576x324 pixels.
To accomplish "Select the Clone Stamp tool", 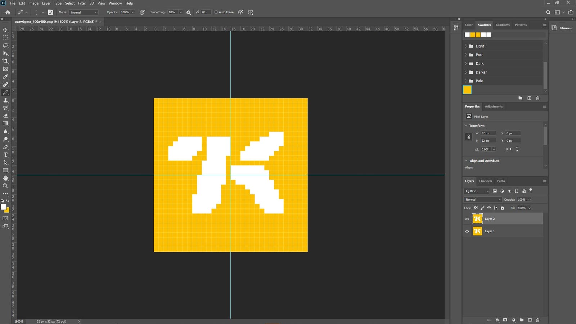I will point(5,100).
